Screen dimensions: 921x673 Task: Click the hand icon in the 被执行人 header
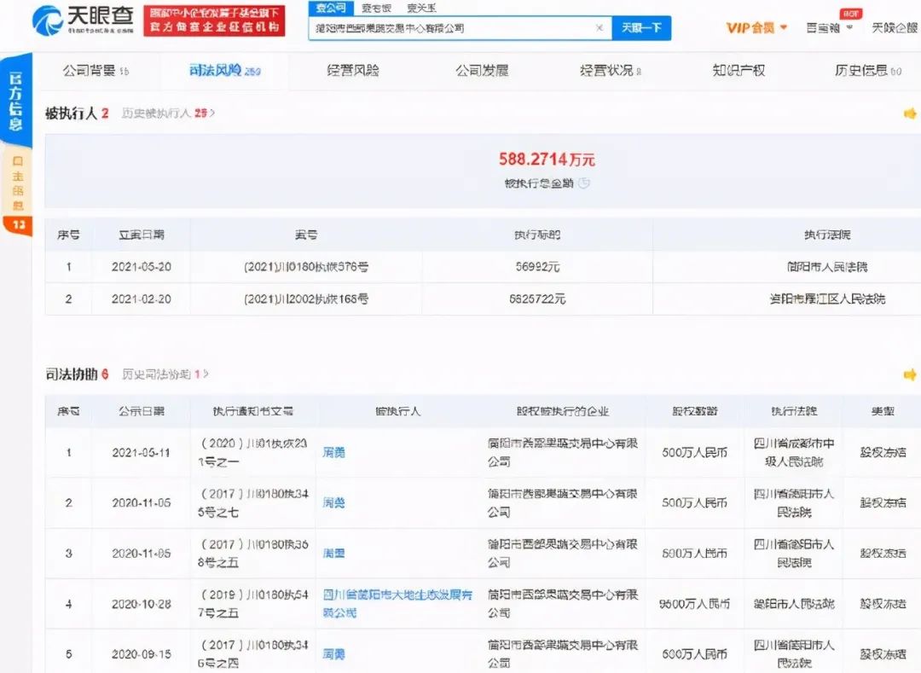(910, 113)
